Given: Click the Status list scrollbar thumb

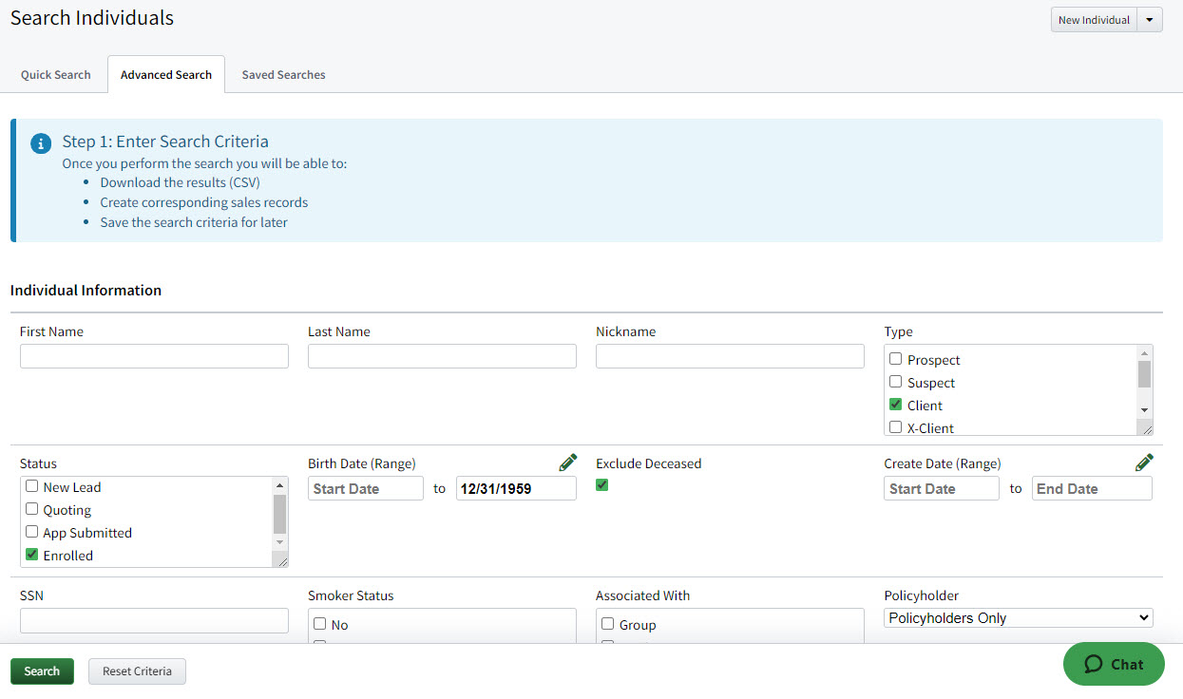Looking at the screenshot, I should point(279,514).
